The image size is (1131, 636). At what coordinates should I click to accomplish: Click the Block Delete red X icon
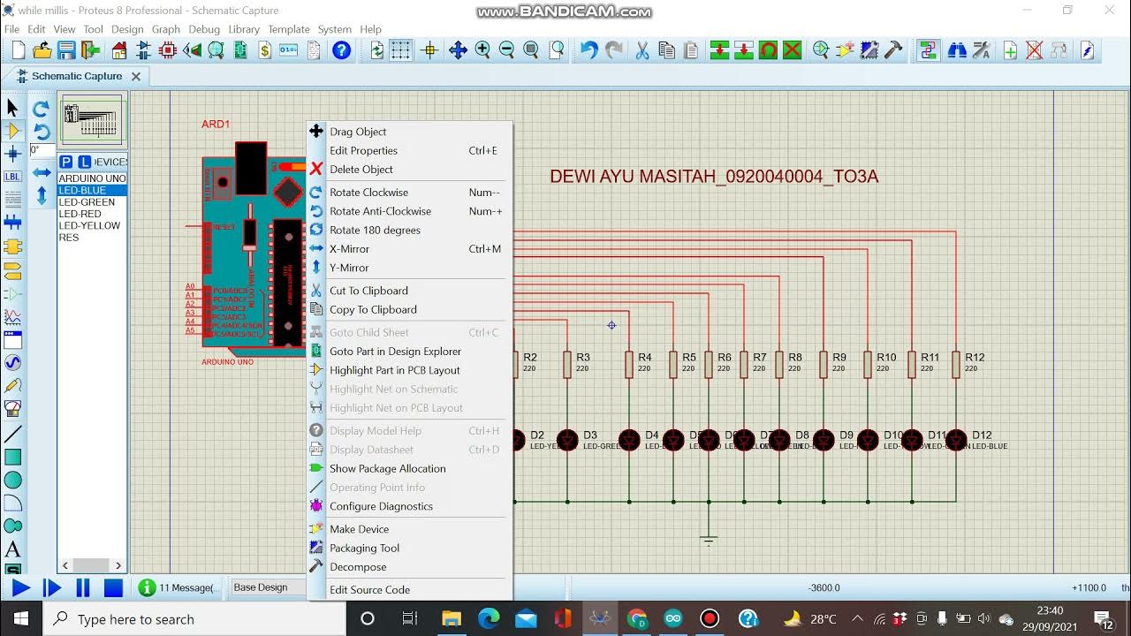pos(793,51)
